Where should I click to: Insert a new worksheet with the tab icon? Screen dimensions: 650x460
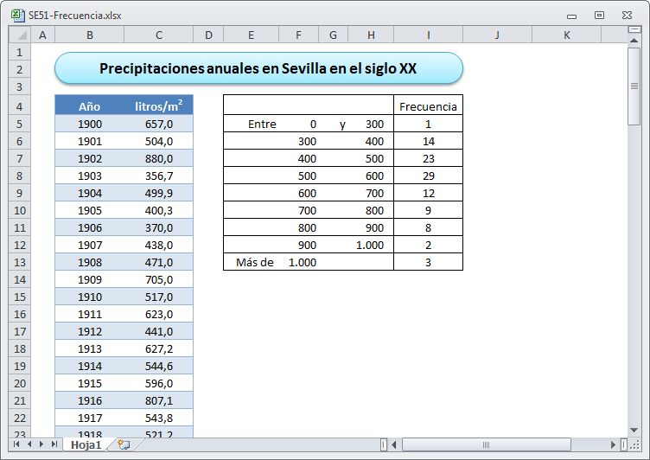(124, 444)
